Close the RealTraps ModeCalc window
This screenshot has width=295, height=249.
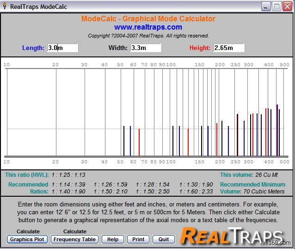(288, 6)
